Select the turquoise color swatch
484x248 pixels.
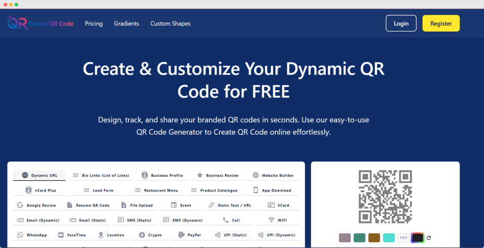click(389, 238)
